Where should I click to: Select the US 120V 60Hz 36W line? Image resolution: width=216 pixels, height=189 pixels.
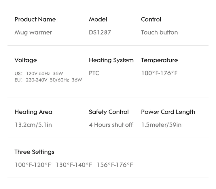39,73
